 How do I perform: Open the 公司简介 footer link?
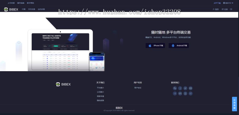tap(100, 92)
